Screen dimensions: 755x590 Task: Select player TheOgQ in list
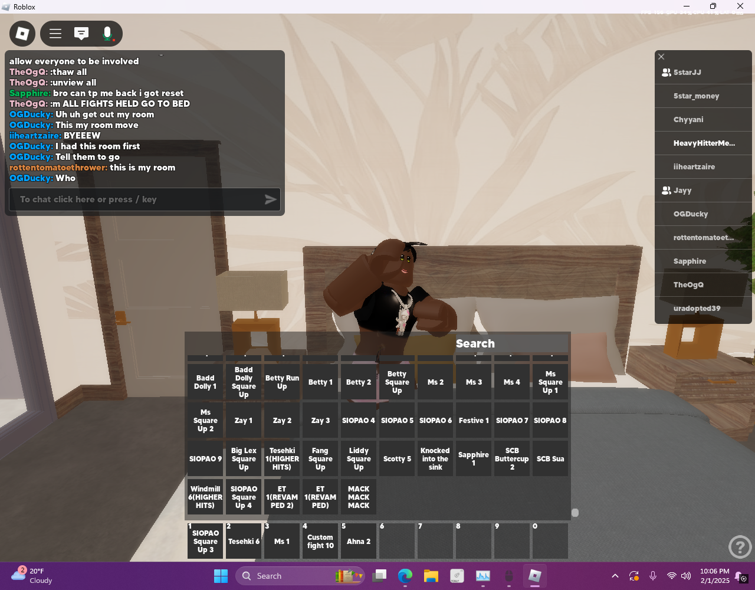(703, 285)
